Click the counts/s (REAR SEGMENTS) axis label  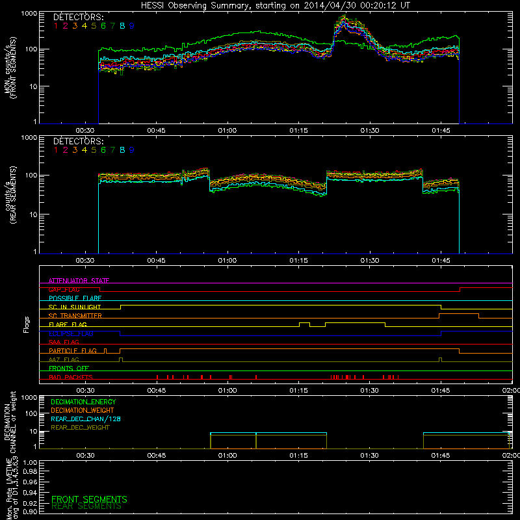pyautogui.click(x=10, y=195)
